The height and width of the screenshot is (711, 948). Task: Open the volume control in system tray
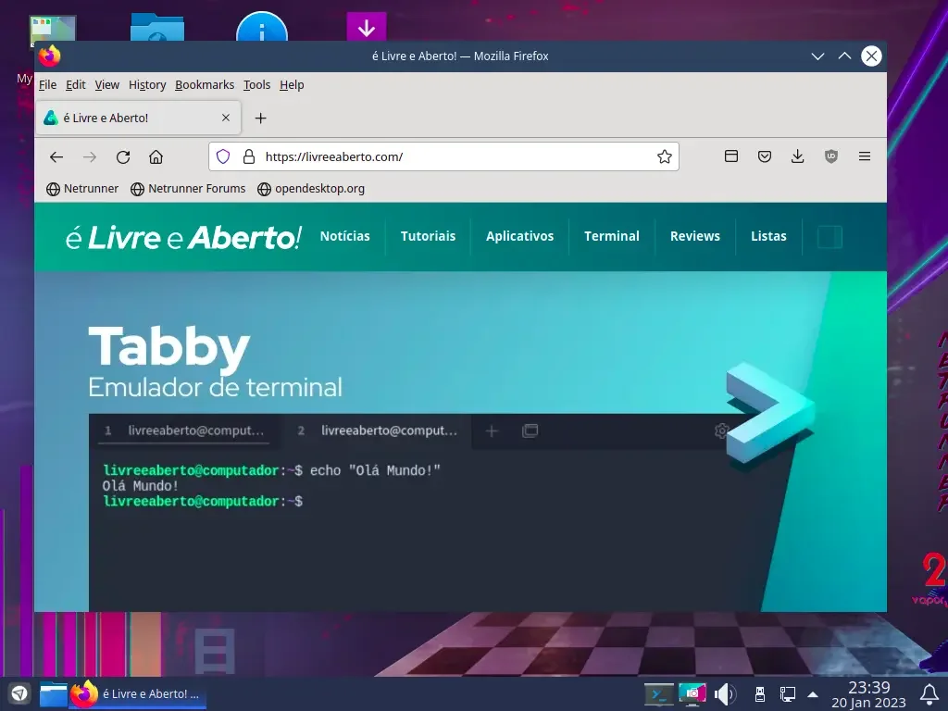tap(724, 694)
